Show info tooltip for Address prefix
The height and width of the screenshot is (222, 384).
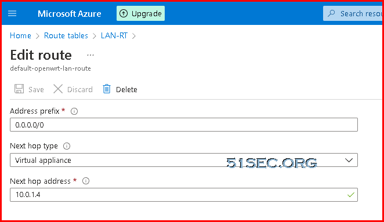(74, 111)
